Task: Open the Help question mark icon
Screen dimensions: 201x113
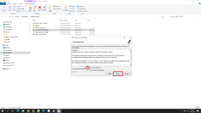Action: [200, 4]
